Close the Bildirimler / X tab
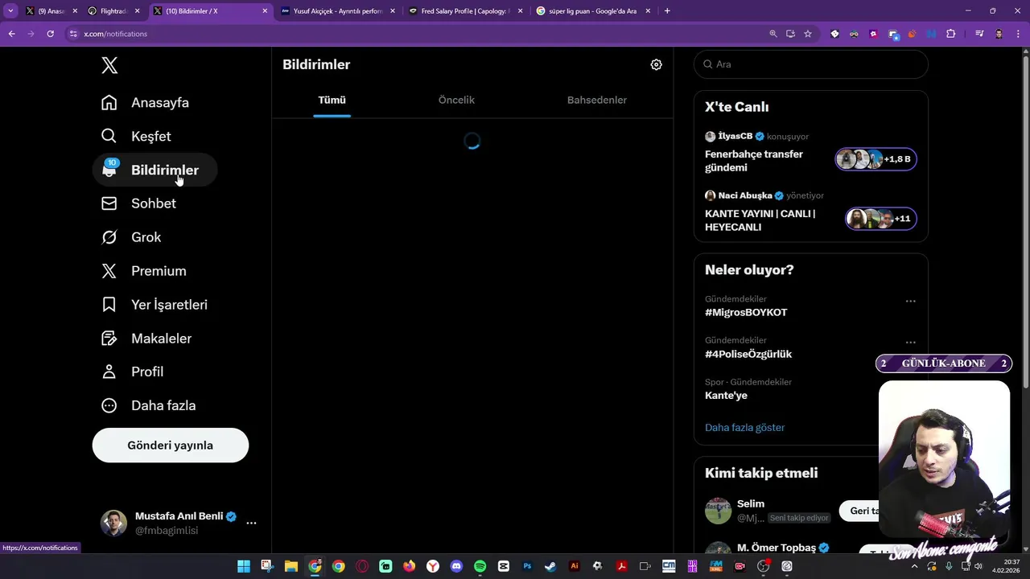The height and width of the screenshot is (579, 1030). [x=265, y=11]
